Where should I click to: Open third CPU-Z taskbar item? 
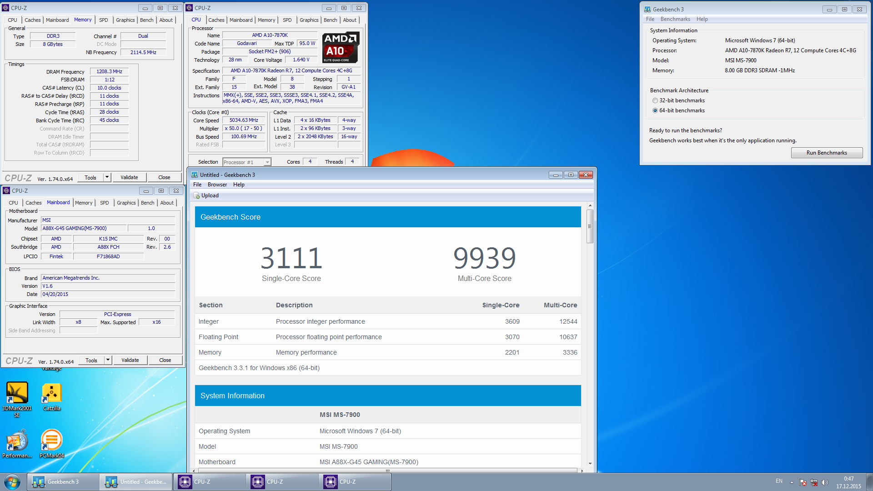355,482
